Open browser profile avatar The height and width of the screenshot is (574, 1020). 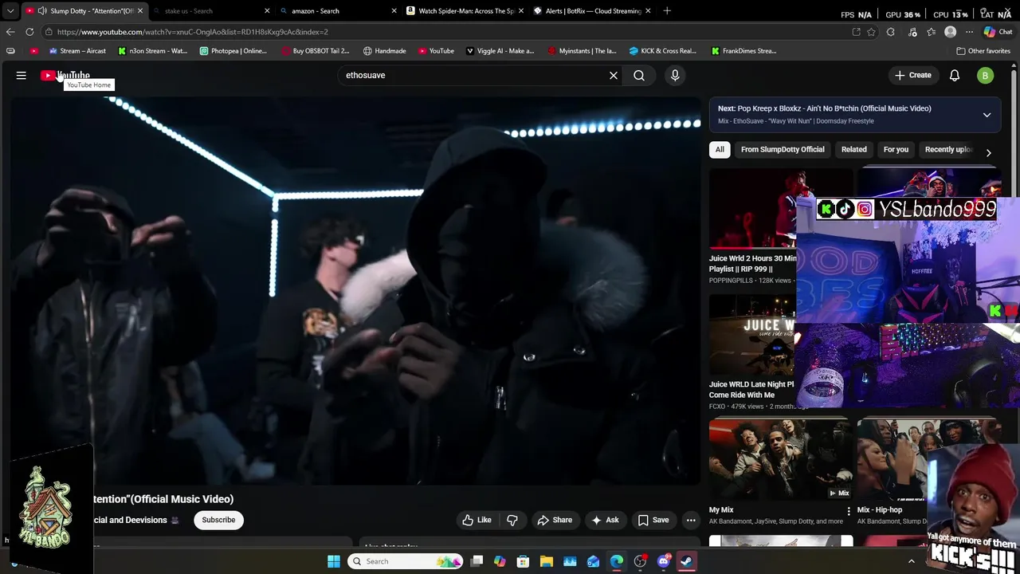[x=950, y=32]
